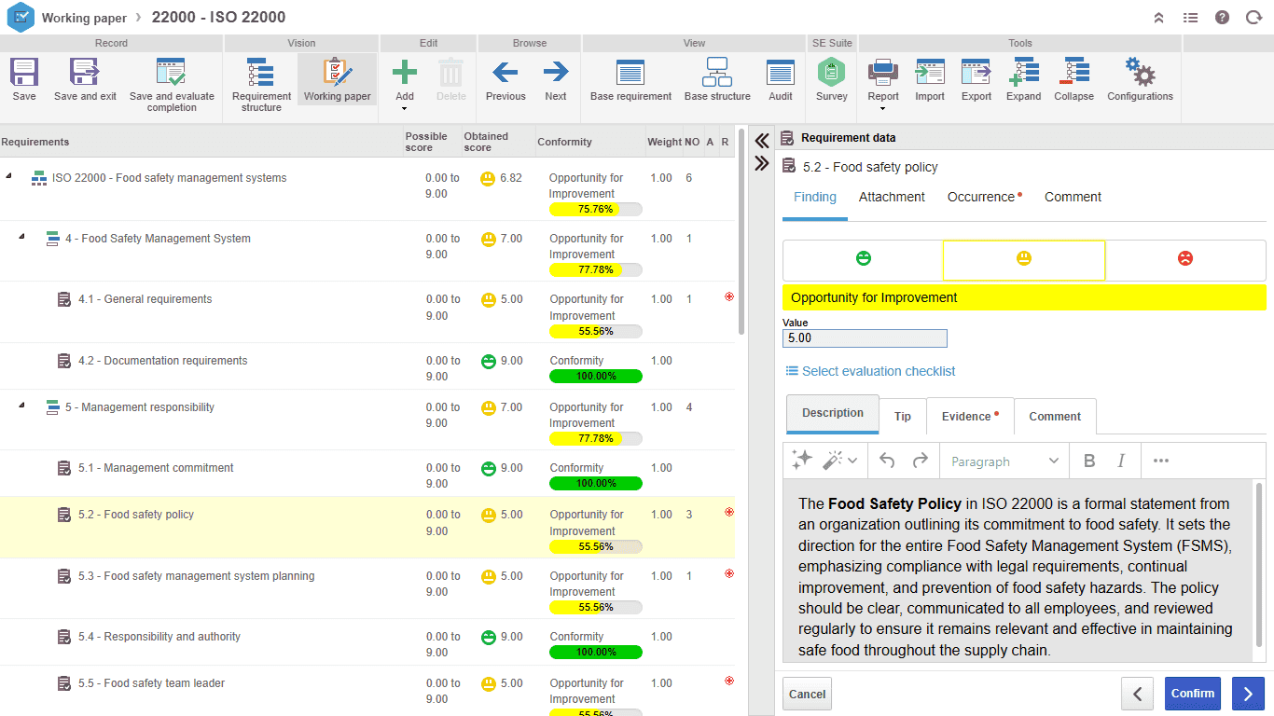1274x716 pixels.
Task: Open the Paragraph style dropdown
Action: point(1004,461)
